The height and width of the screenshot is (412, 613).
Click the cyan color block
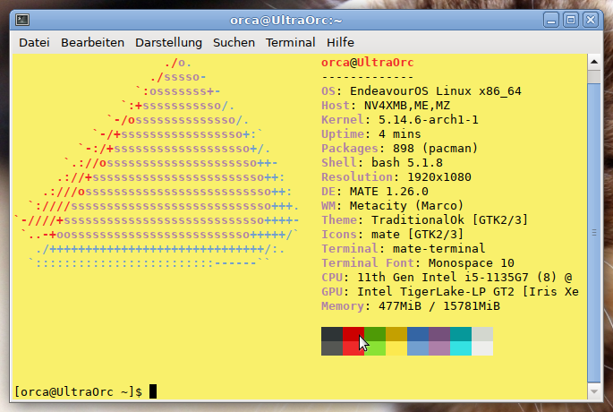pyautogui.click(x=461, y=348)
